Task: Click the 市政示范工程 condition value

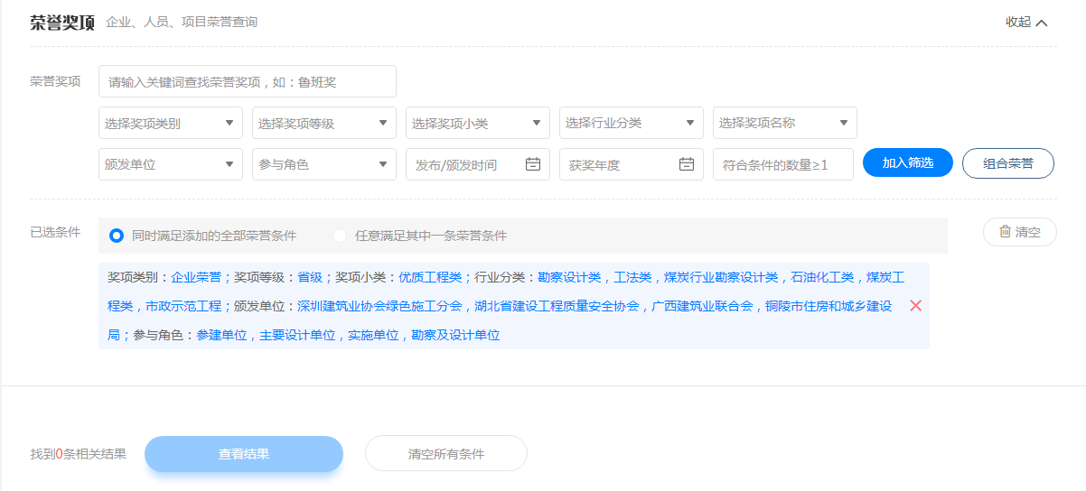Action: 183,306
